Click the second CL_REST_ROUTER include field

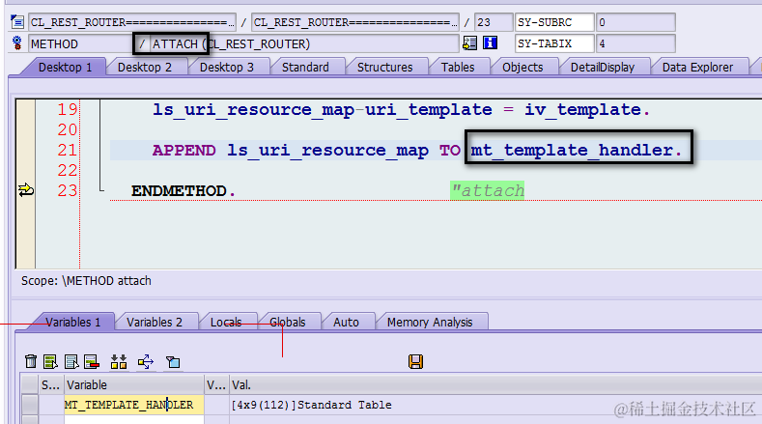355,22
